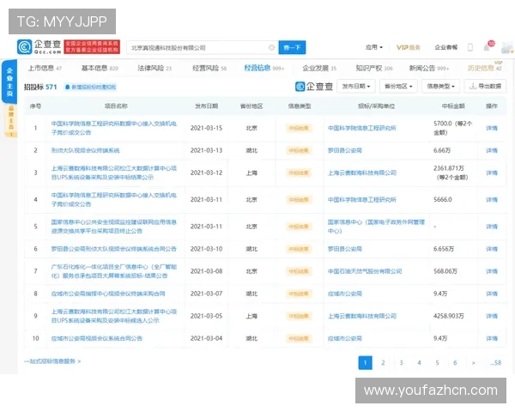Open row 5 国家信息中心 project link
The width and height of the screenshot is (515, 412).
pos(114,227)
